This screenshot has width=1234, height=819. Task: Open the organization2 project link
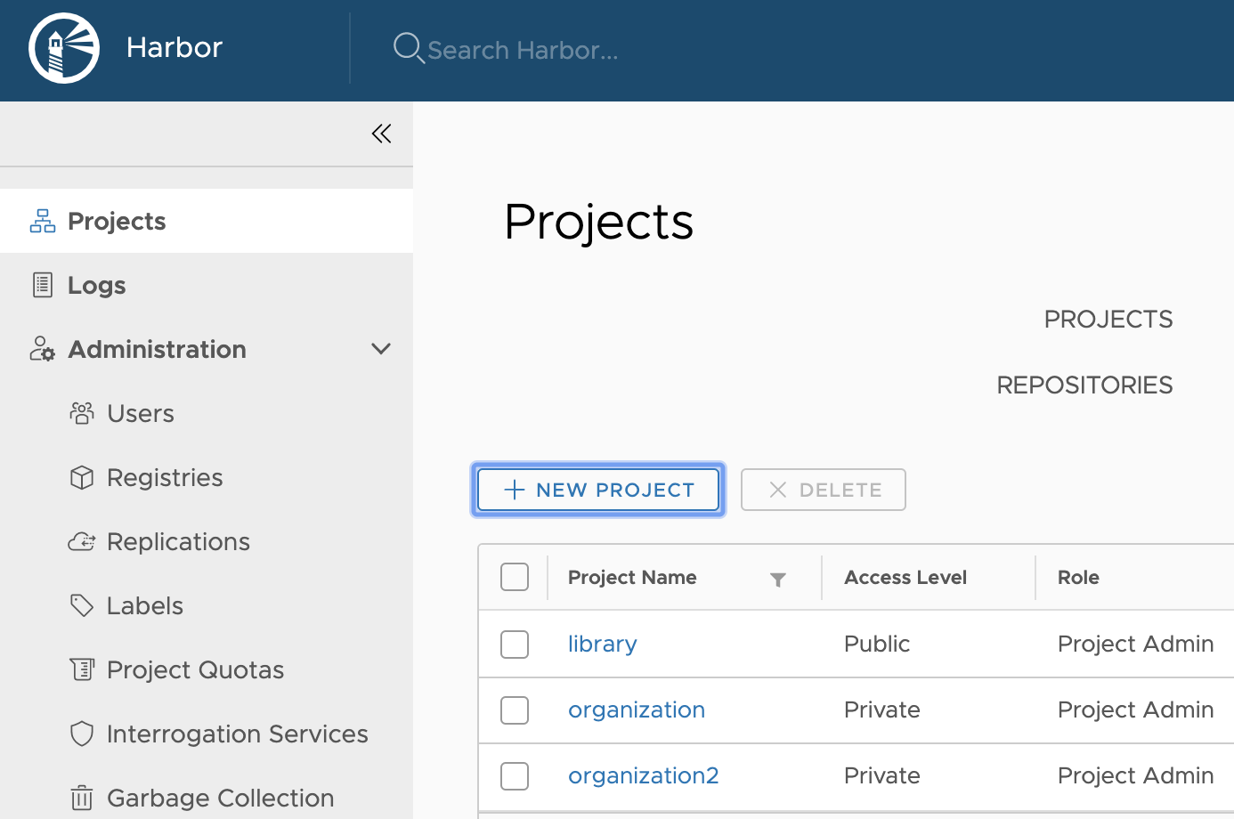[x=644, y=775]
